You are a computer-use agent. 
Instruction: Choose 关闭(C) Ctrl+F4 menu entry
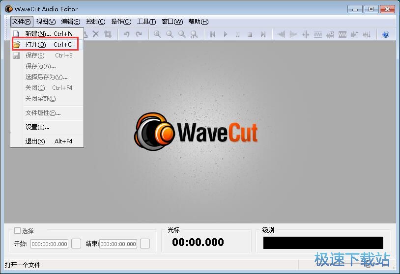click(48, 88)
